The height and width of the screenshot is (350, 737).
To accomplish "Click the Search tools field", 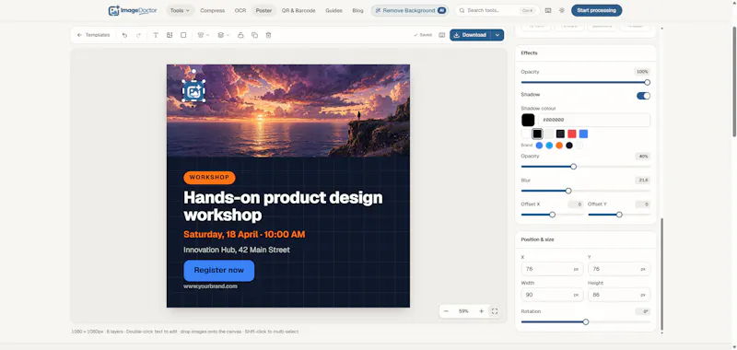I will pos(497,10).
